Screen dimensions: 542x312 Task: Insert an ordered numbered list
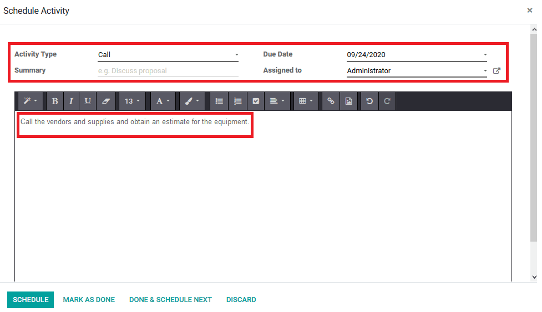(x=237, y=101)
